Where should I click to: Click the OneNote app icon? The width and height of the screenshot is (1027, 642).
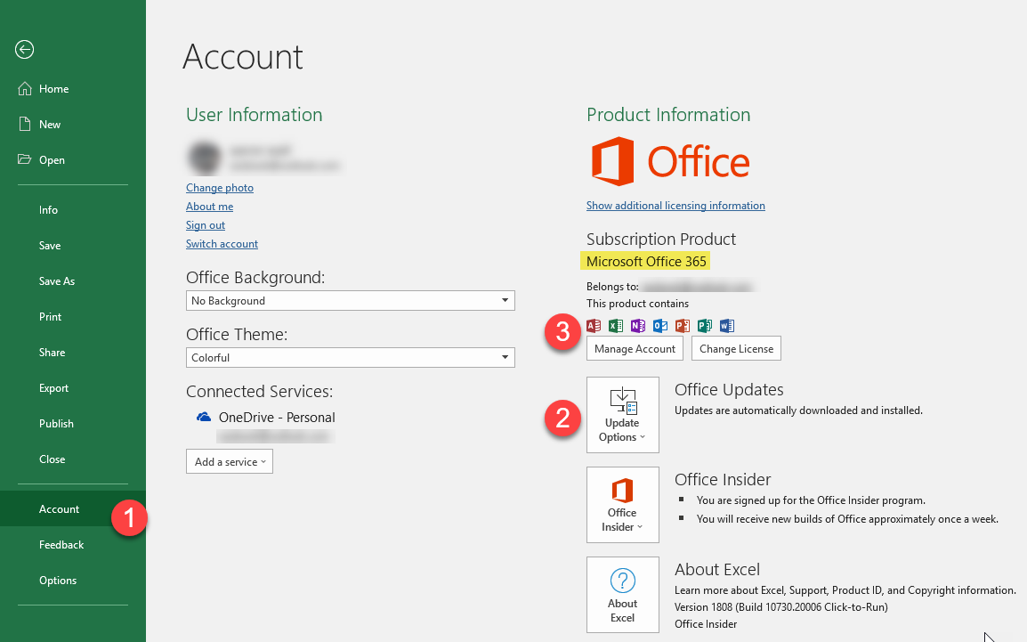point(638,326)
